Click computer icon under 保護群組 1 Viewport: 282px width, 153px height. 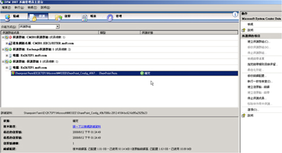10,68
